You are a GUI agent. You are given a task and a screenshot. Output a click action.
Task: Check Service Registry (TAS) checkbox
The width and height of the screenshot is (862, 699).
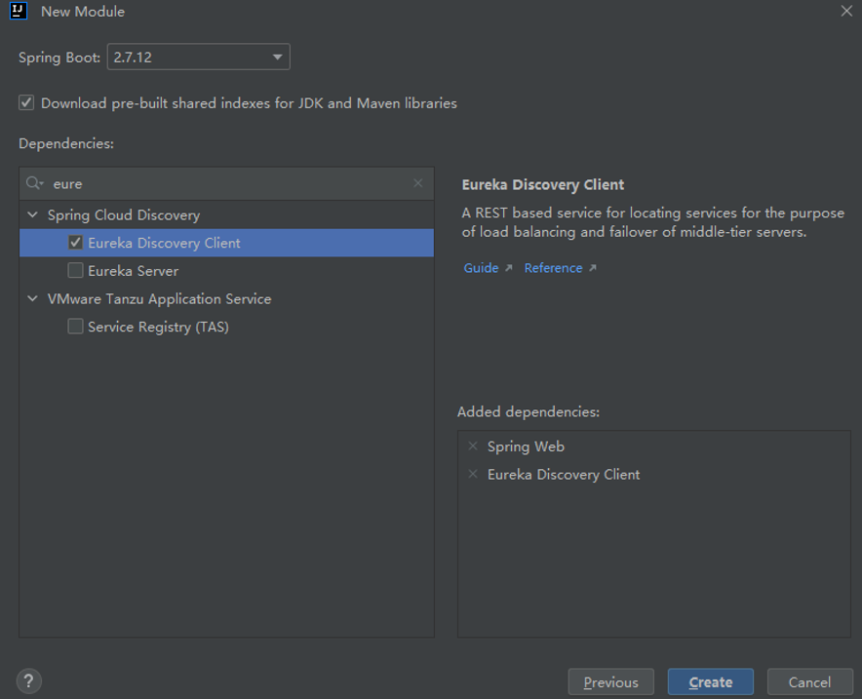[75, 327]
